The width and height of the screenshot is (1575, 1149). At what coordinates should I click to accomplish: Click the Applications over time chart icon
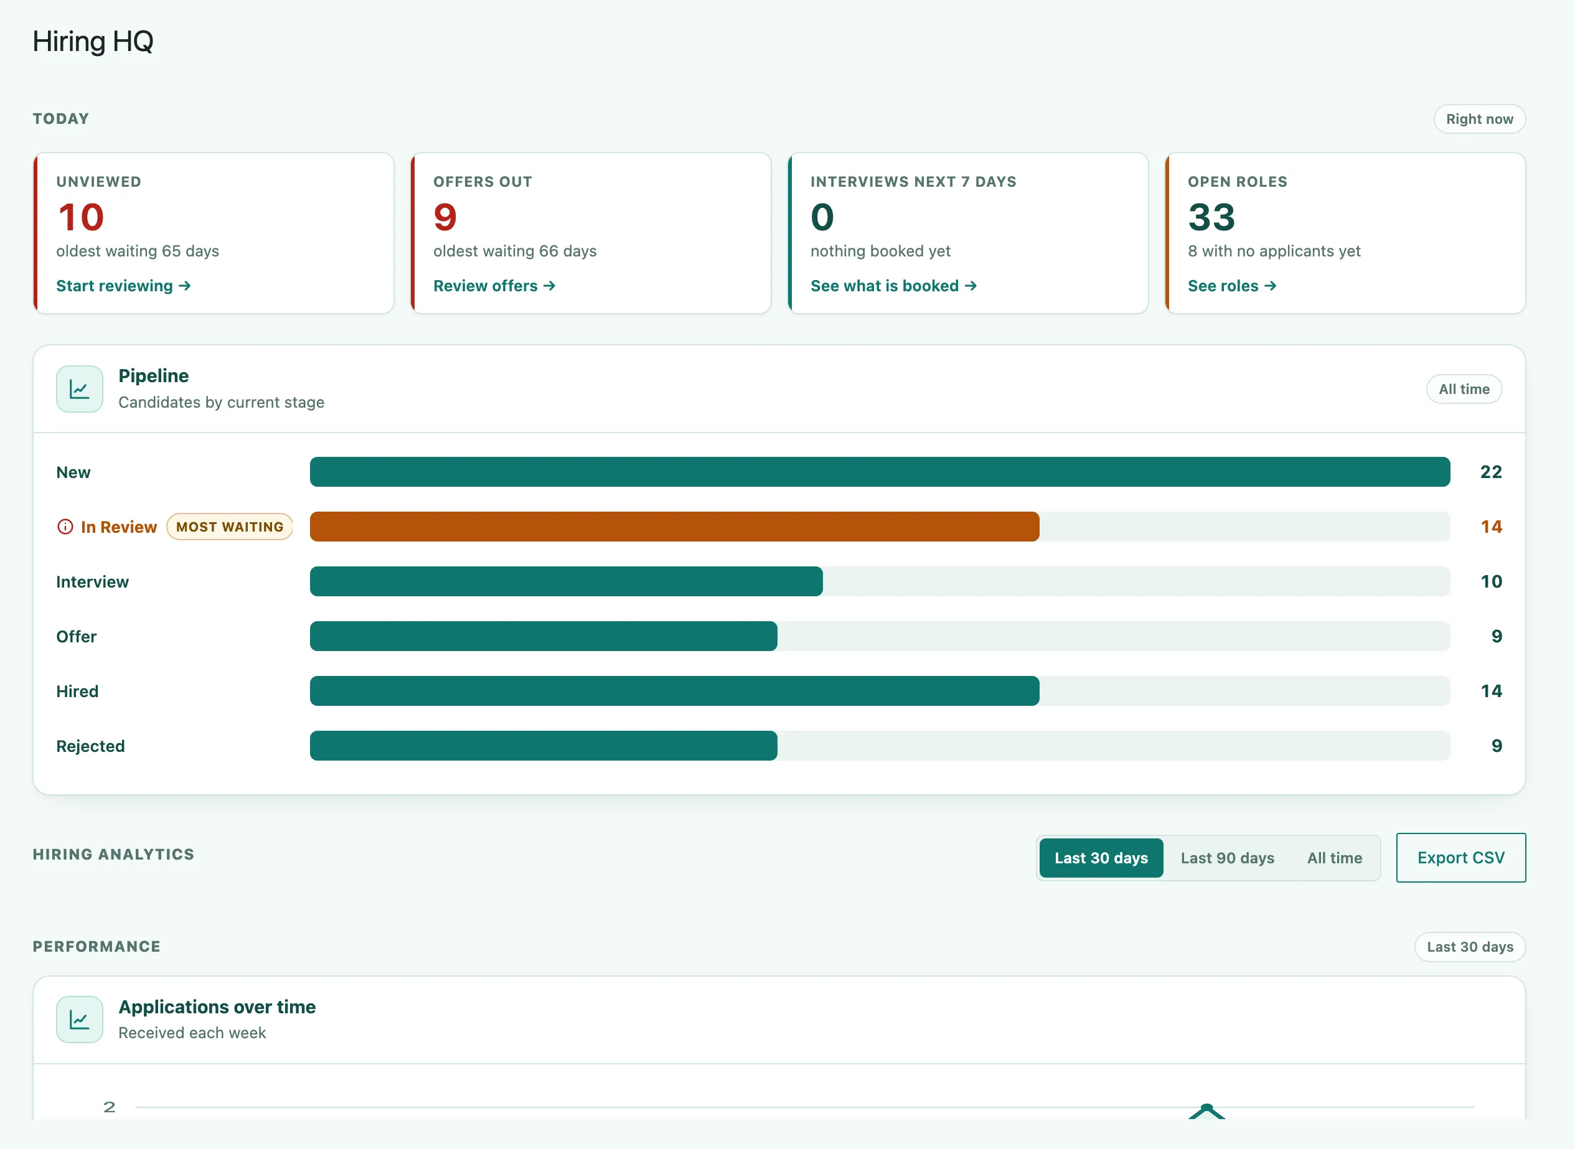pos(79,1020)
